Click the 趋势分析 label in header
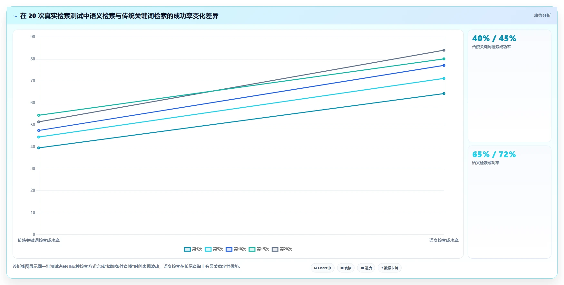Viewport: 564px width, 285px height. pyautogui.click(x=542, y=15)
